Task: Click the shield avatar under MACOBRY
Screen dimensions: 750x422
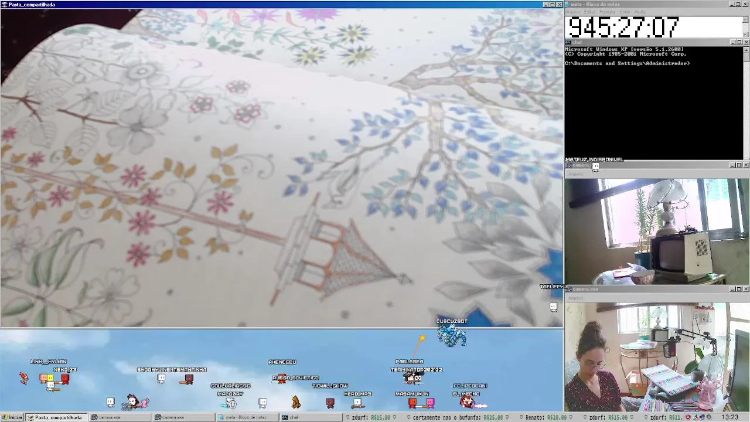Action: point(231,403)
